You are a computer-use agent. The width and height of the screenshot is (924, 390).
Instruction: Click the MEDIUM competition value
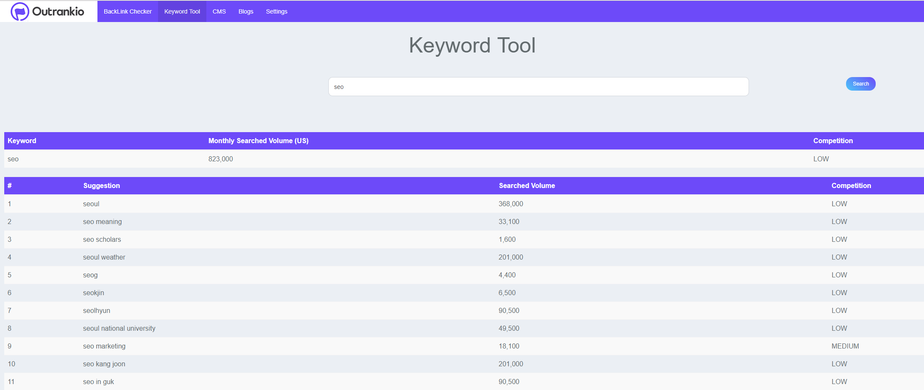point(845,346)
